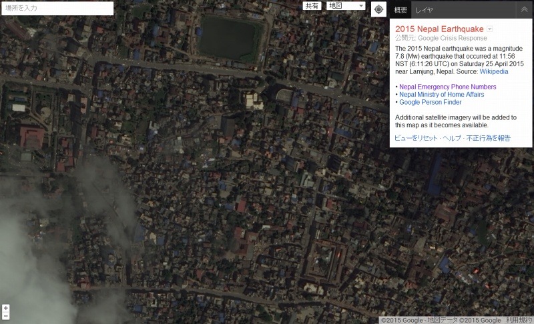This screenshot has width=534, height=324.
Task: Click the 利用規約 terms link
Action: 519,320
